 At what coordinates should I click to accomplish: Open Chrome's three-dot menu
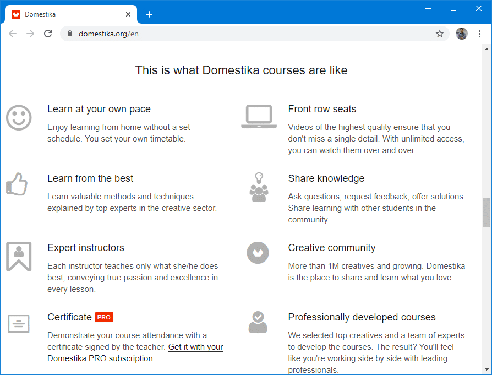coord(480,34)
